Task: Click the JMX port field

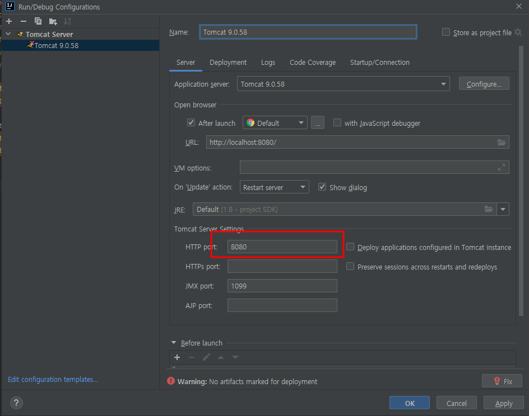Action: (x=282, y=286)
